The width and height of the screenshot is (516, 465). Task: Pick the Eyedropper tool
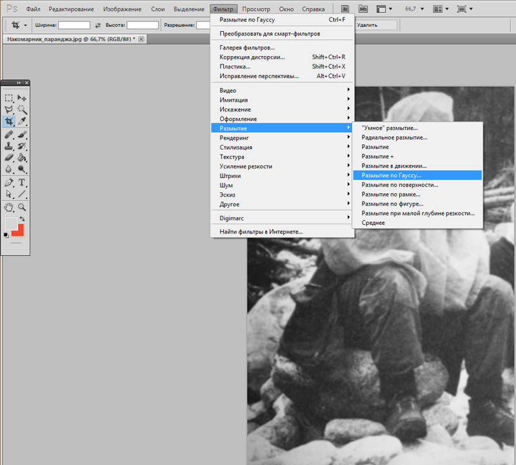tap(22, 121)
